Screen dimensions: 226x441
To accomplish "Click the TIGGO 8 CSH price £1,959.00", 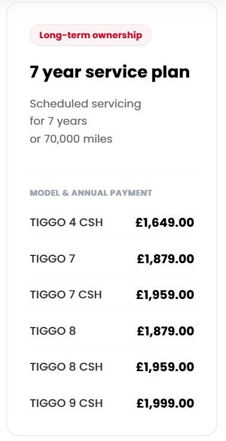I will tap(165, 367).
